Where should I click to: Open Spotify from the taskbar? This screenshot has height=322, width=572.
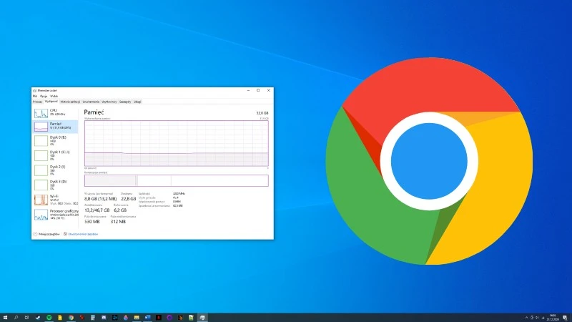49,318
